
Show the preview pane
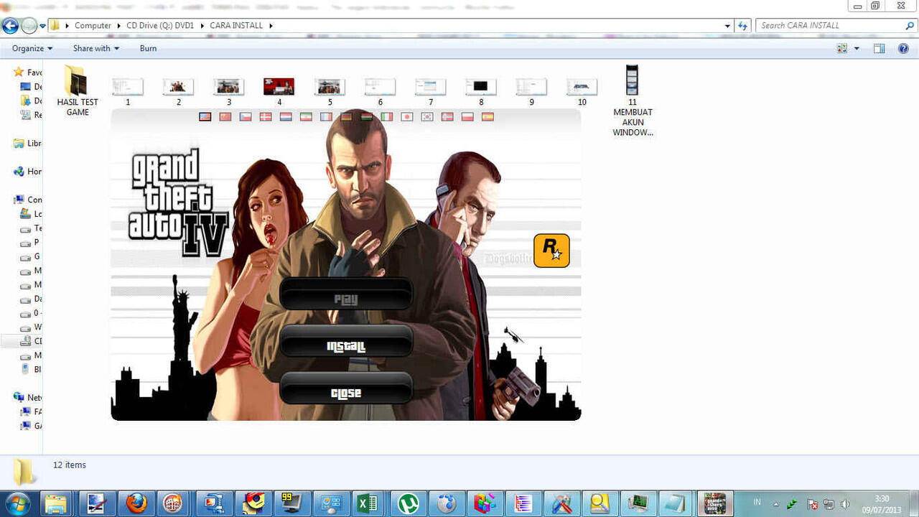[879, 48]
